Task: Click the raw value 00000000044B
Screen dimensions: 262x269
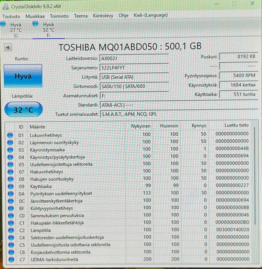Action: 232,148
